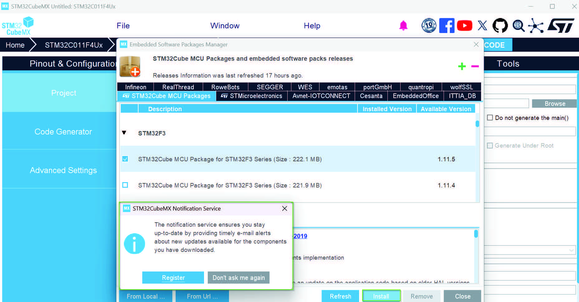This screenshot has height=302, width=579.
Task: Click the ST logo in the header
Action: click(x=561, y=26)
